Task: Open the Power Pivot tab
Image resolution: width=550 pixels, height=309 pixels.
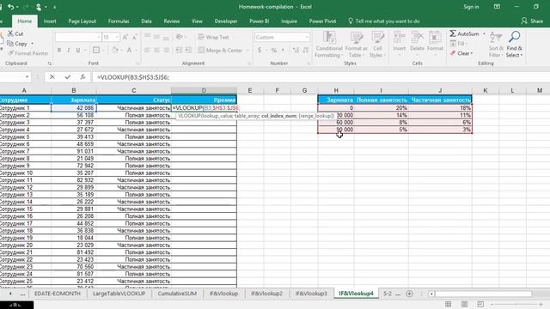Action: coord(322,21)
